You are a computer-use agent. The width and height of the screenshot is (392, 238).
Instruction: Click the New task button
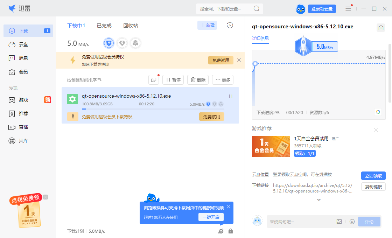tap(207, 25)
